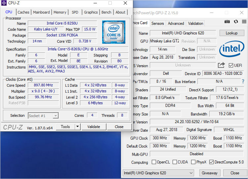Open the Memory tab in CPU-Z

coord(60,12)
